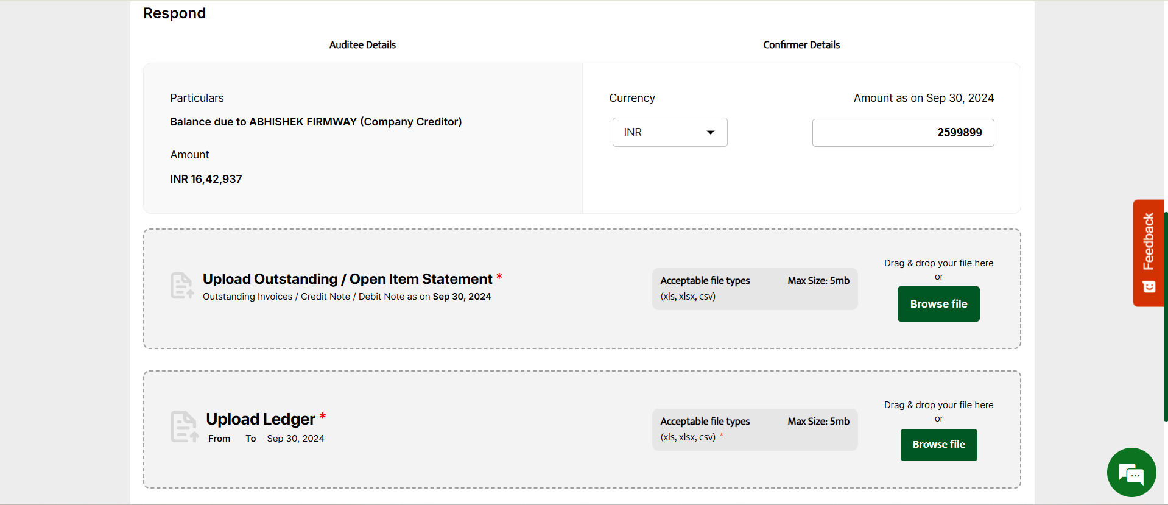Click the amount field showing 2599899
This screenshot has height=505, width=1168.
[x=902, y=133]
